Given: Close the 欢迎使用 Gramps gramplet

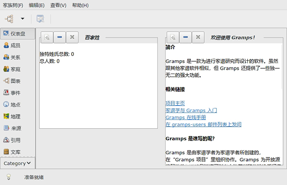Looking at the screenshot, I should pos(198,37).
